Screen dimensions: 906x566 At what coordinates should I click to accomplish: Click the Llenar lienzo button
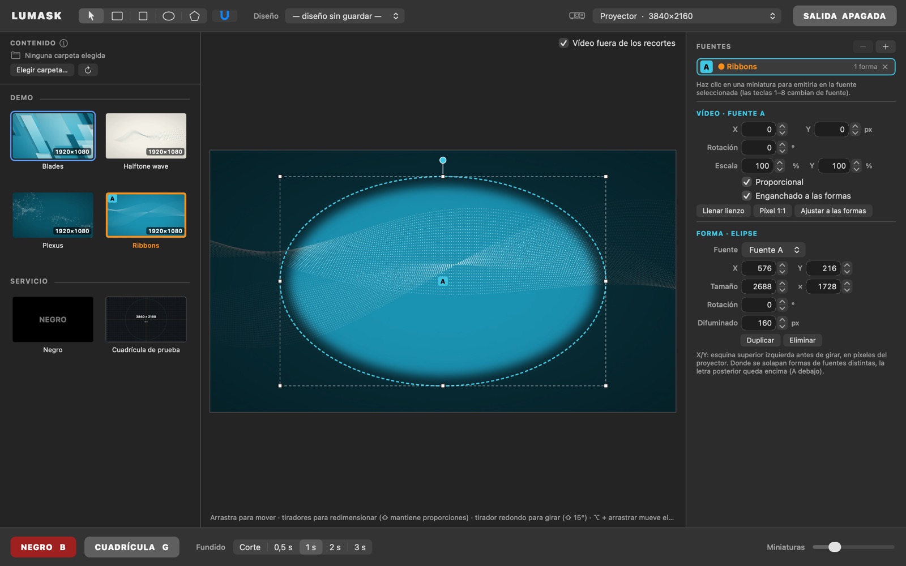click(x=723, y=211)
